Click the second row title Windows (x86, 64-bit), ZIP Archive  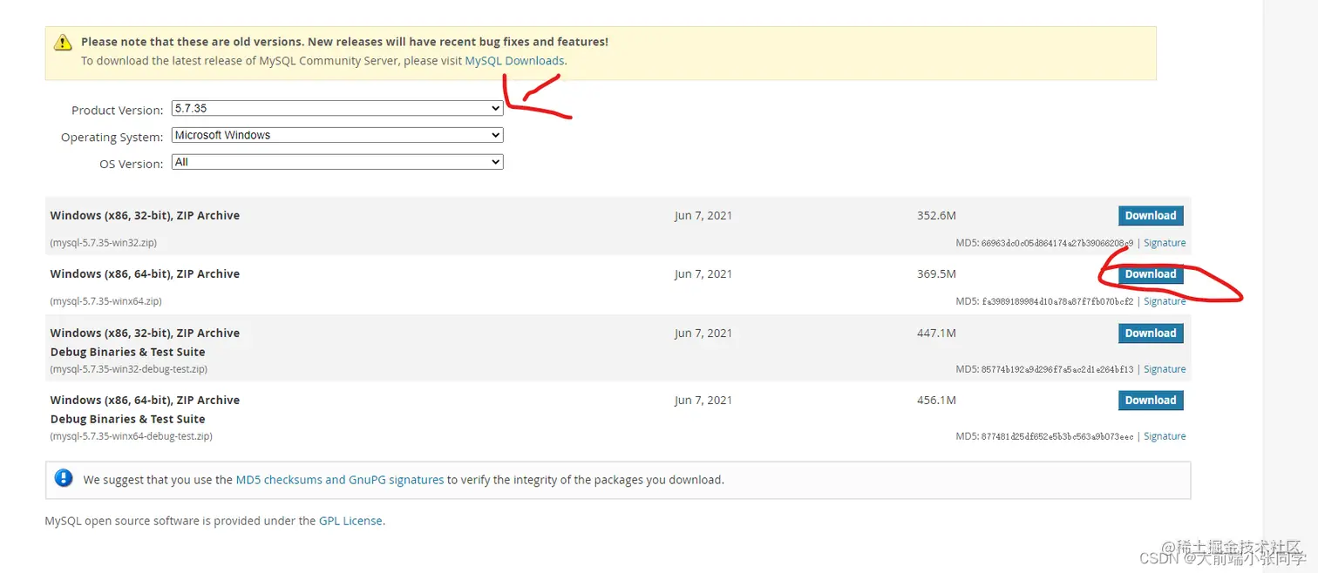145,274
